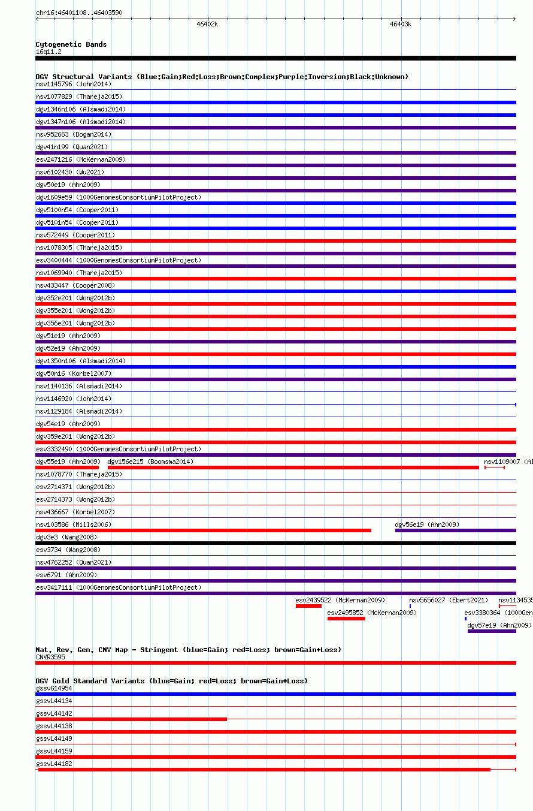This screenshot has height=811, width=533.
Task: Open nsv1078305 (Thareja2015) variant
Action: point(79,248)
